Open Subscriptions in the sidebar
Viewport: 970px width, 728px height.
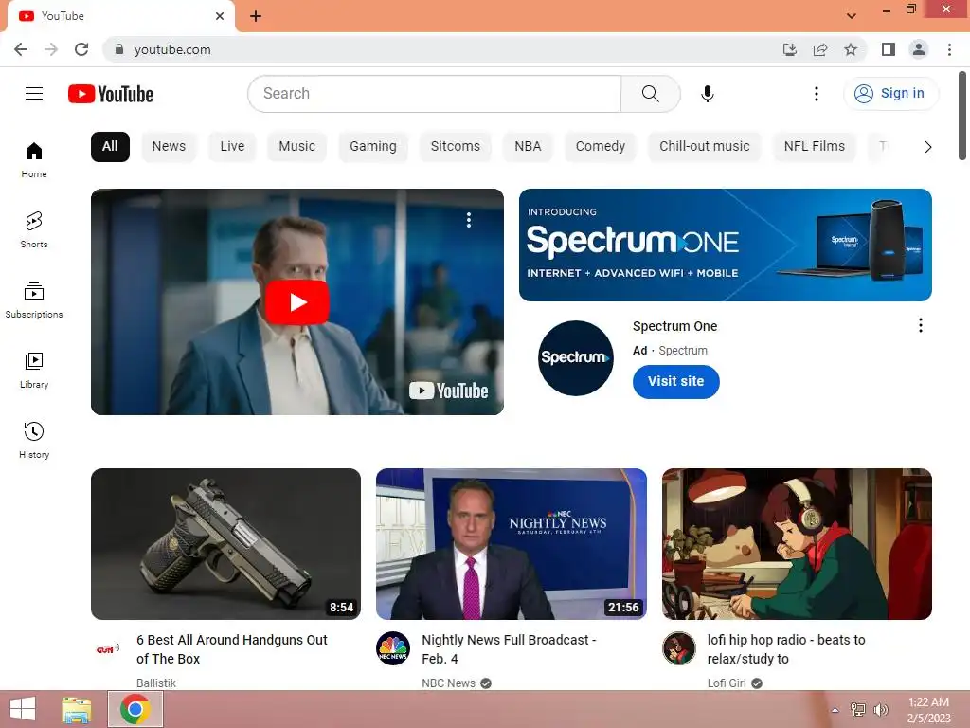pos(34,300)
